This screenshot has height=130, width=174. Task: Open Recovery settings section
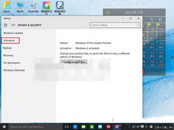8,55
